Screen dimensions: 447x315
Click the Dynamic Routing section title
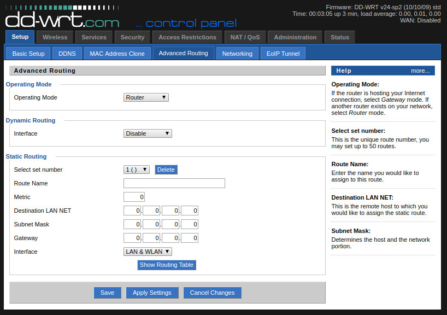(x=31, y=120)
